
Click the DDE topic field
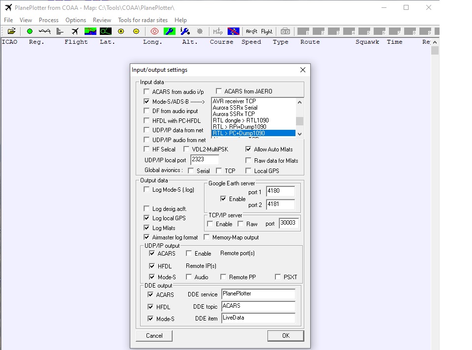coord(258,306)
